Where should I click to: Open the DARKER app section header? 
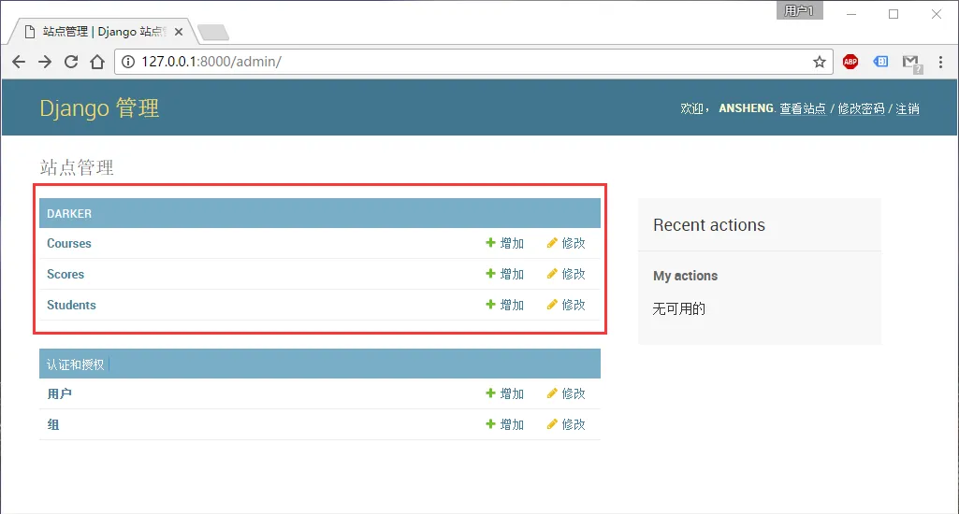pos(69,214)
